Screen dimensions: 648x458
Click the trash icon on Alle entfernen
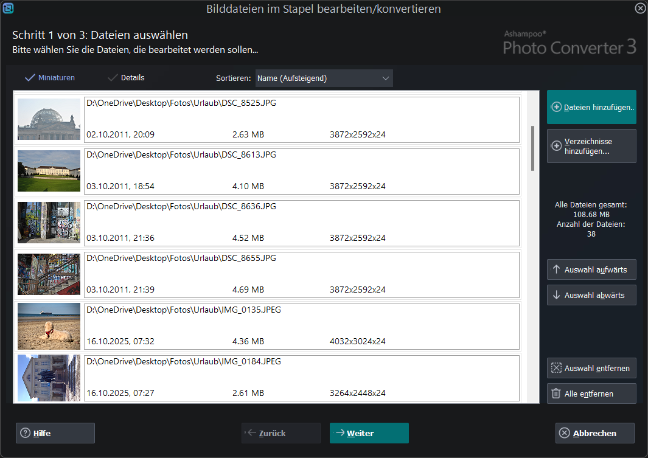point(556,394)
